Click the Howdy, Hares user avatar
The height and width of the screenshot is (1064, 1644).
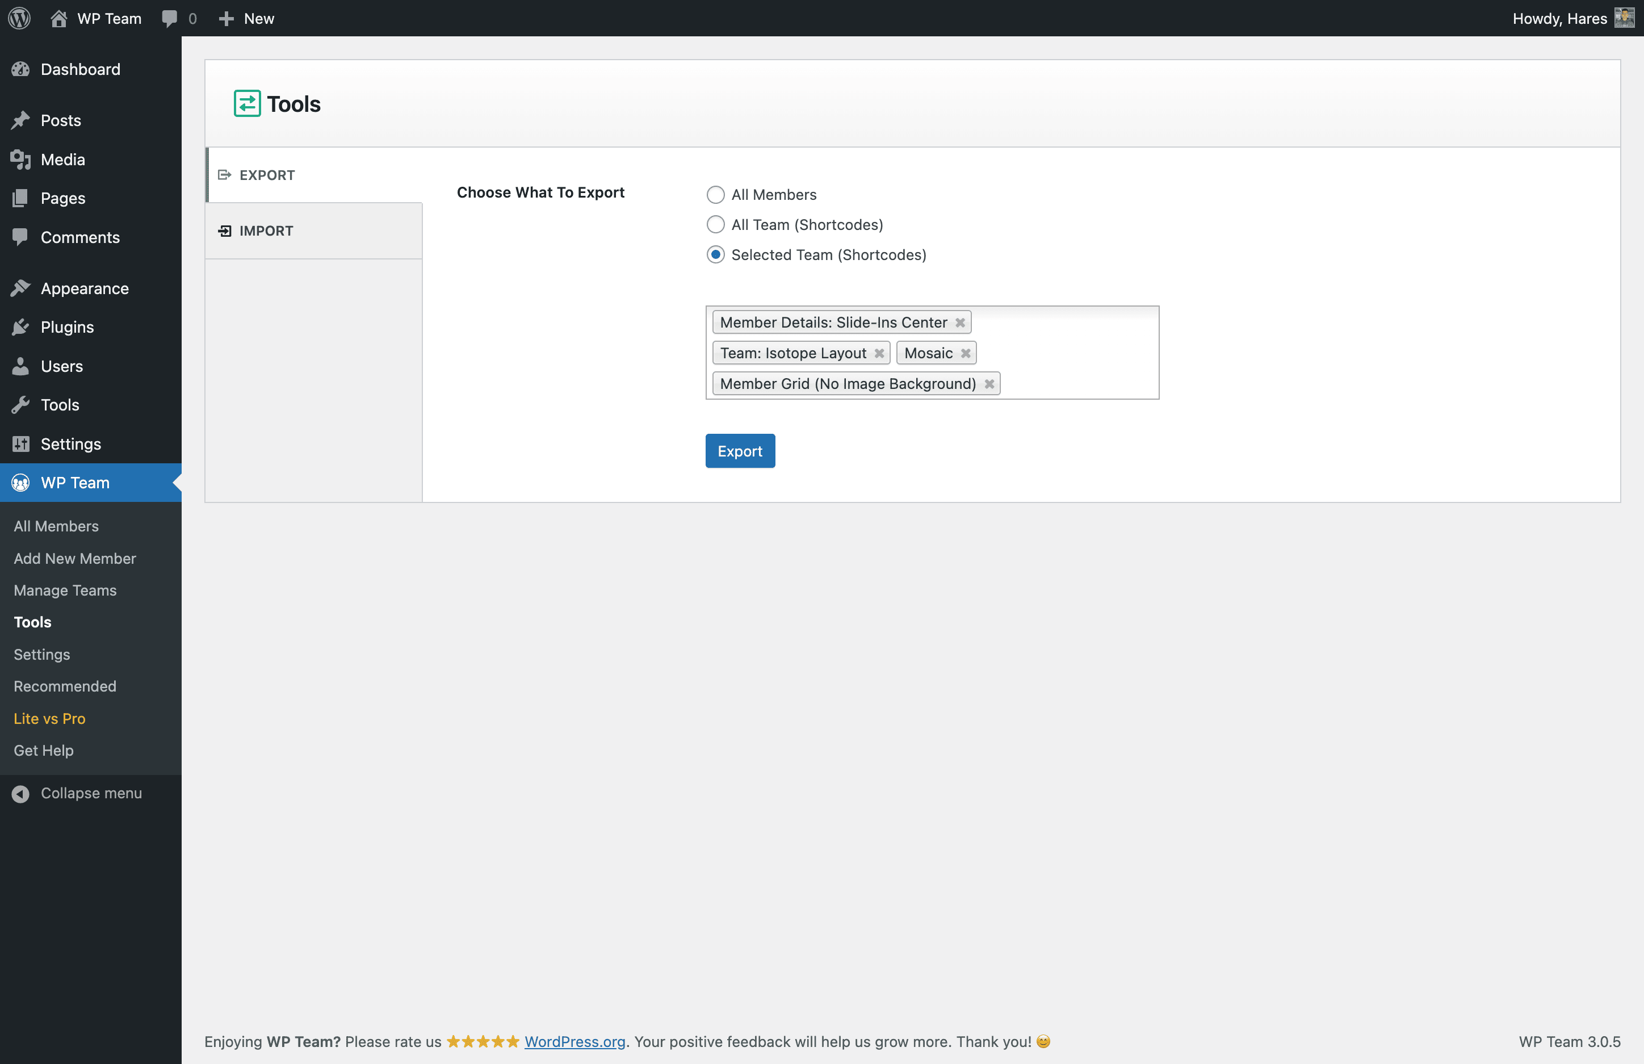[1624, 18]
